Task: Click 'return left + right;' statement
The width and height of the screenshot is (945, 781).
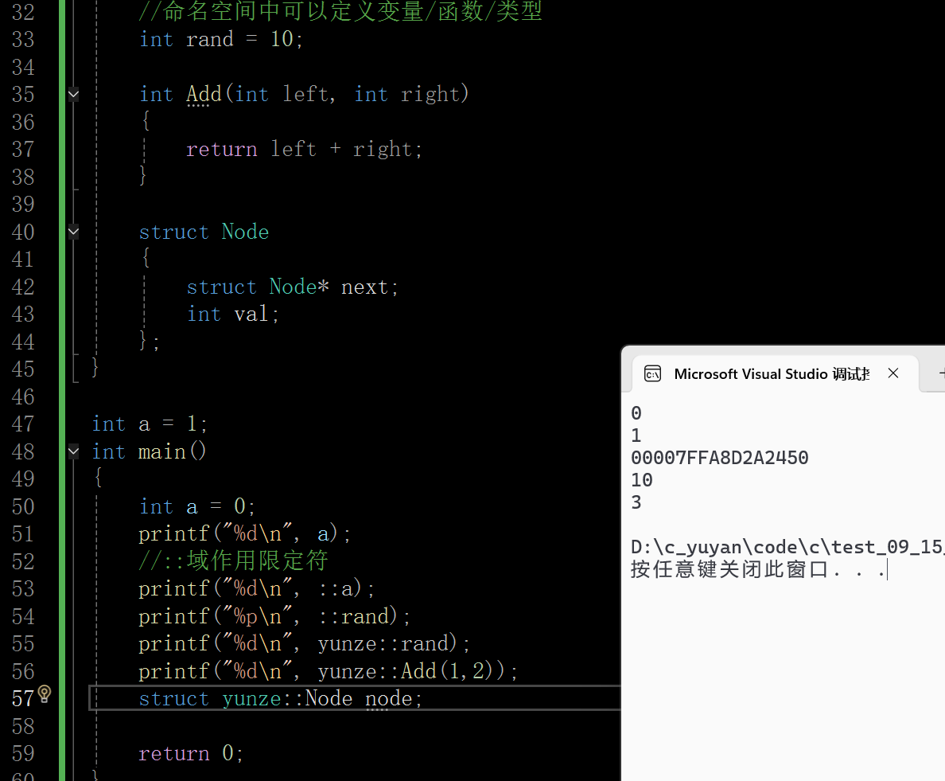Action: pyautogui.click(x=304, y=149)
